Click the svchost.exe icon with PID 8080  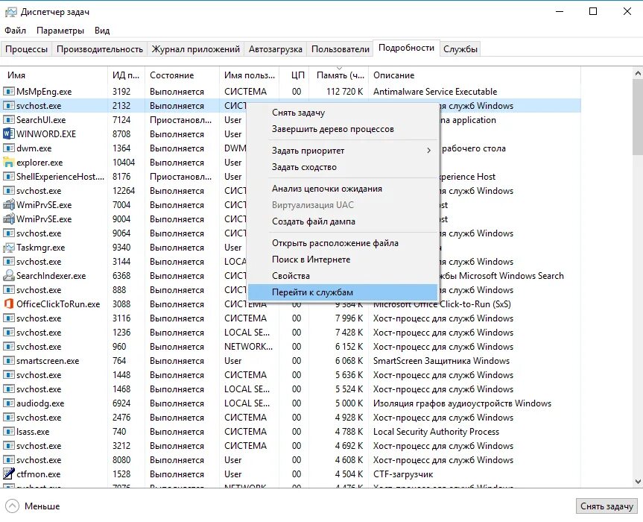coord(9,459)
